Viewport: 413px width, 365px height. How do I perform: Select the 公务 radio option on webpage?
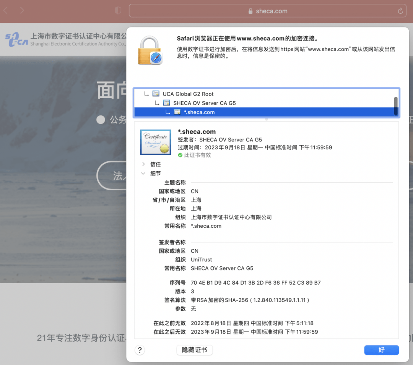point(101,120)
